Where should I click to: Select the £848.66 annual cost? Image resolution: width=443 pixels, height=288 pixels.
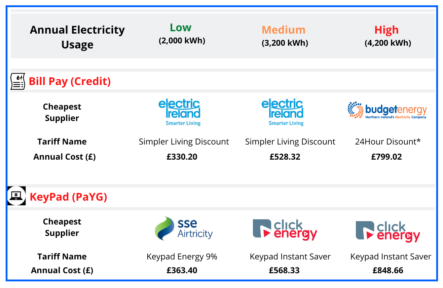click(x=388, y=270)
